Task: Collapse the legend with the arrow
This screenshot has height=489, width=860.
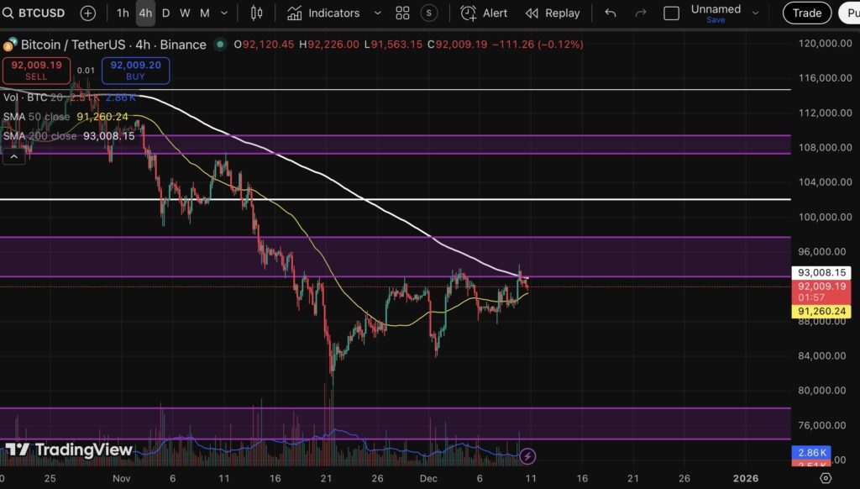Action: 13,156
